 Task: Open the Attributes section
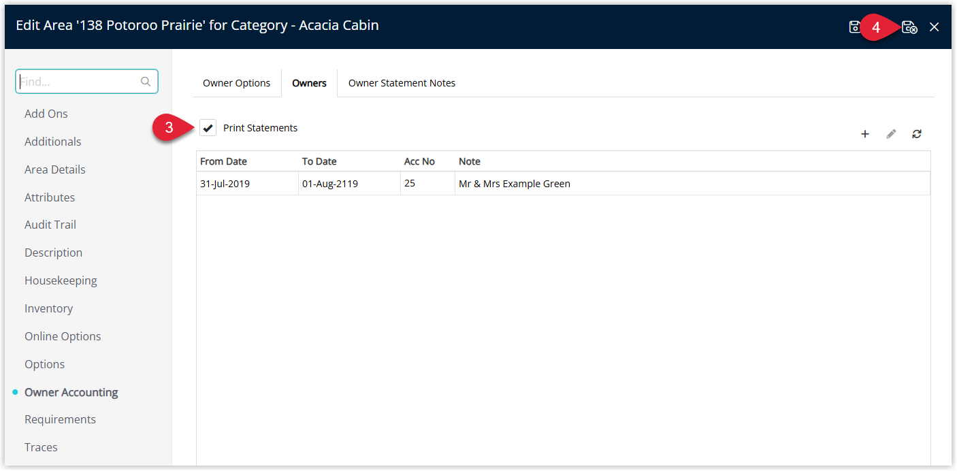tap(50, 197)
